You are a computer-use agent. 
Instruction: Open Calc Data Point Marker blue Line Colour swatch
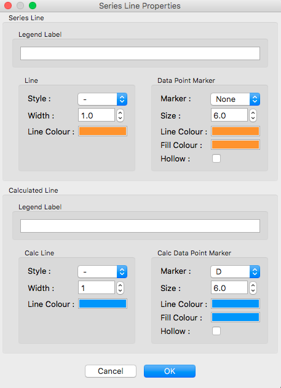pyautogui.click(x=235, y=304)
